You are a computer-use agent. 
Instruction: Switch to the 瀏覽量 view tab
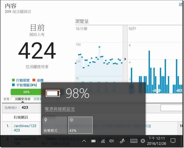(x=37, y=99)
